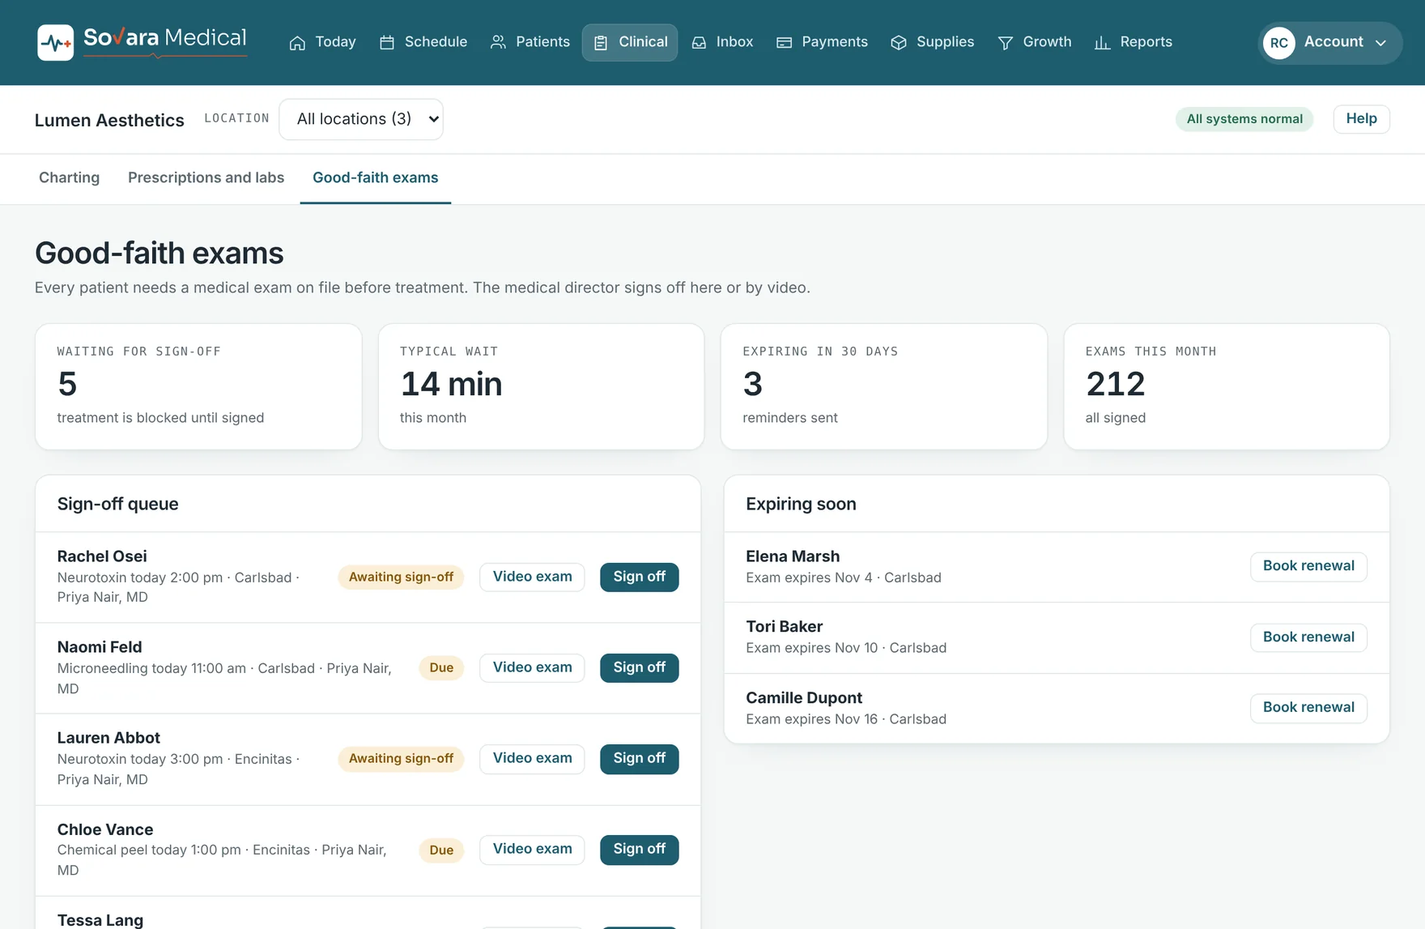Click the Help button
Viewport: 1425px width, 929px height.
(1361, 119)
